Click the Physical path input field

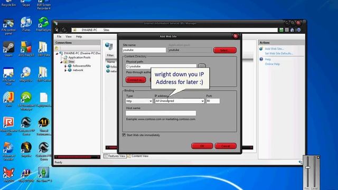(161, 66)
